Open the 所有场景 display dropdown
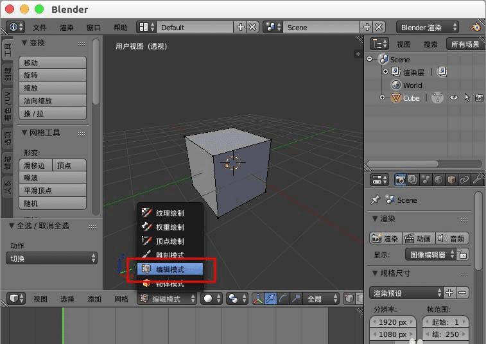The image size is (486, 344). (x=465, y=44)
